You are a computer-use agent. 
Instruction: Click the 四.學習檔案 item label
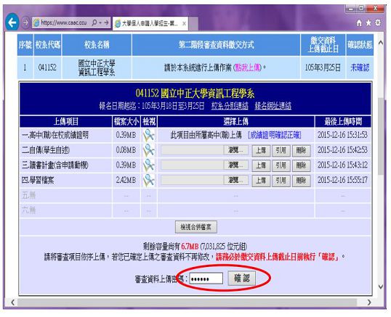click(38, 180)
